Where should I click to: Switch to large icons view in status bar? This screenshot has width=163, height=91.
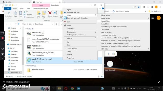pyautogui.click(x=102, y=77)
